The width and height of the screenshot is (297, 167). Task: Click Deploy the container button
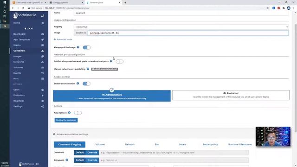tap(66, 120)
